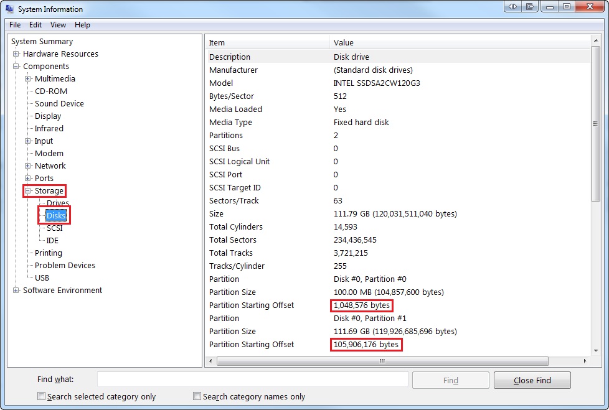Select SCSI under Storage
609x410 pixels.
pos(54,228)
